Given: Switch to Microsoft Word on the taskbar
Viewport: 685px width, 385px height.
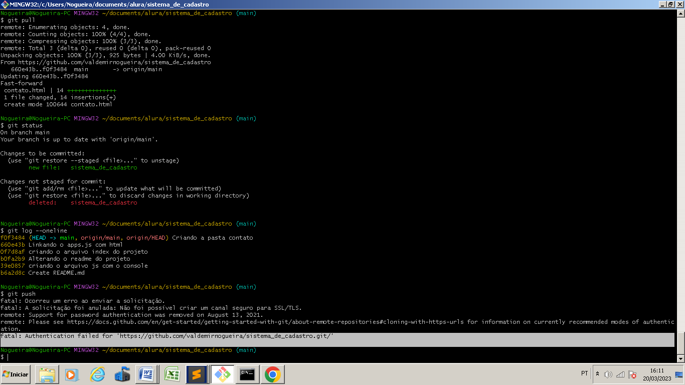Looking at the screenshot, I should 147,374.
